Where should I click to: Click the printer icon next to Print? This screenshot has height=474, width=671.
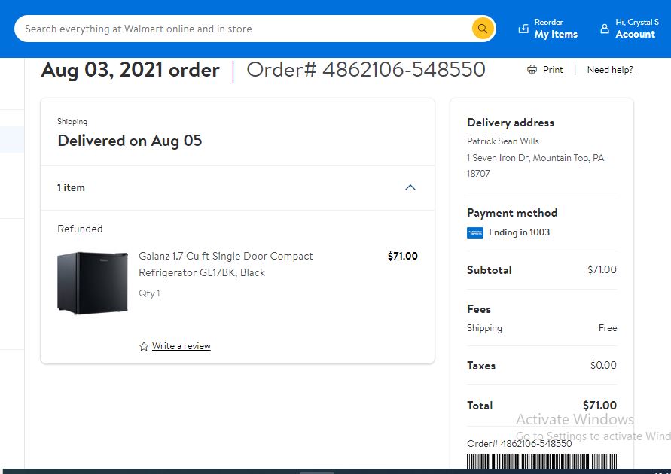[532, 70]
